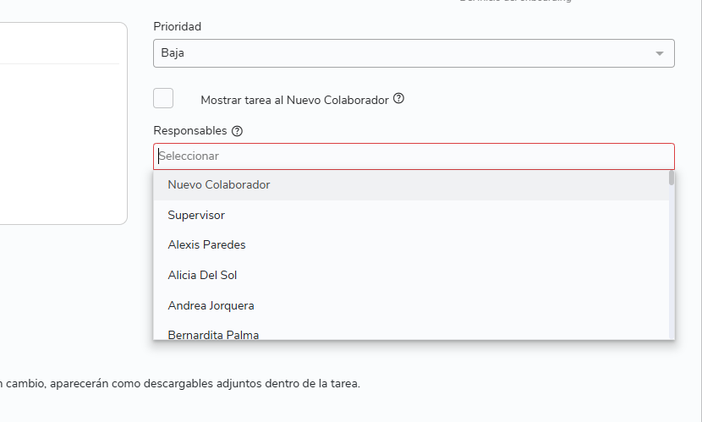
Task: Click help icon next to Responsables
Action: tap(237, 131)
